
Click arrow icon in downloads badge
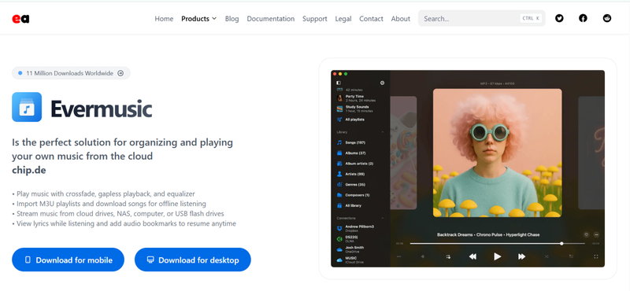(120, 73)
